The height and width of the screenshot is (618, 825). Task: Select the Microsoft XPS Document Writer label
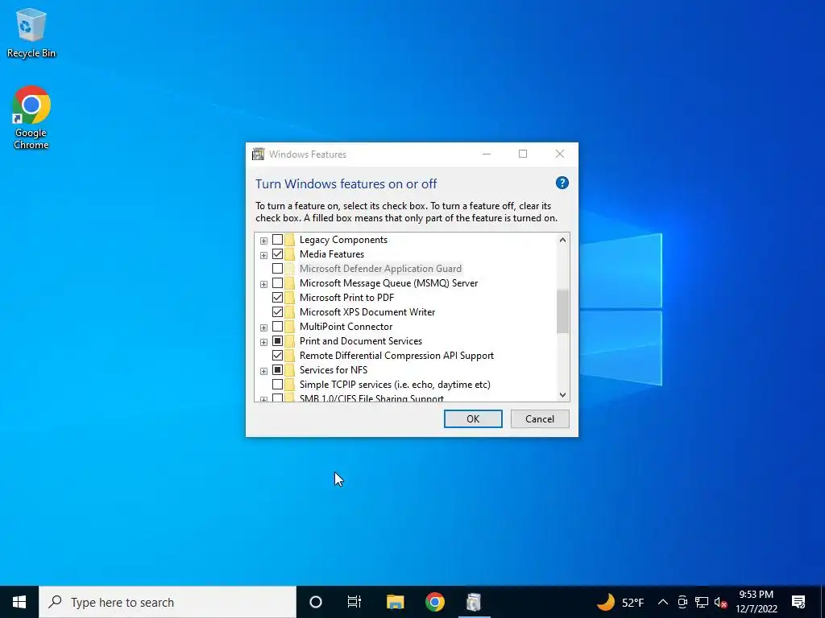click(367, 312)
